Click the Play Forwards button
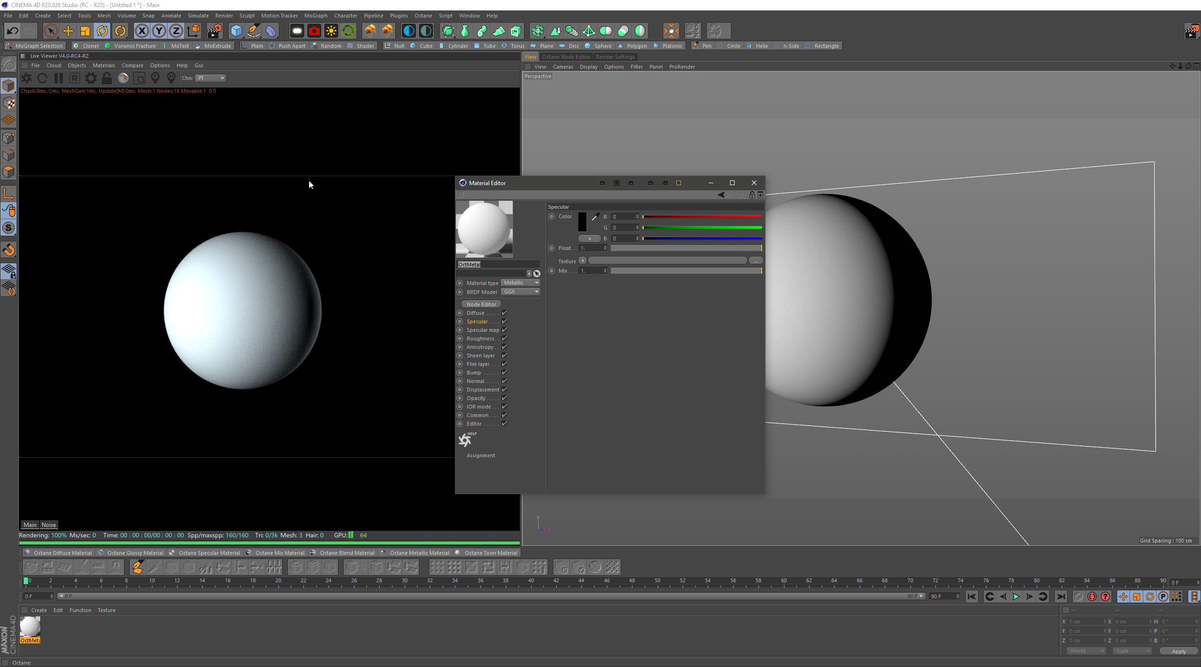This screenshot has width=1201, height=667. (1015, 596)
